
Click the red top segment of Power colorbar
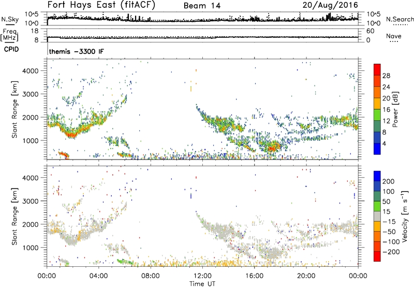pyautogui.click(x=377, y=69)
